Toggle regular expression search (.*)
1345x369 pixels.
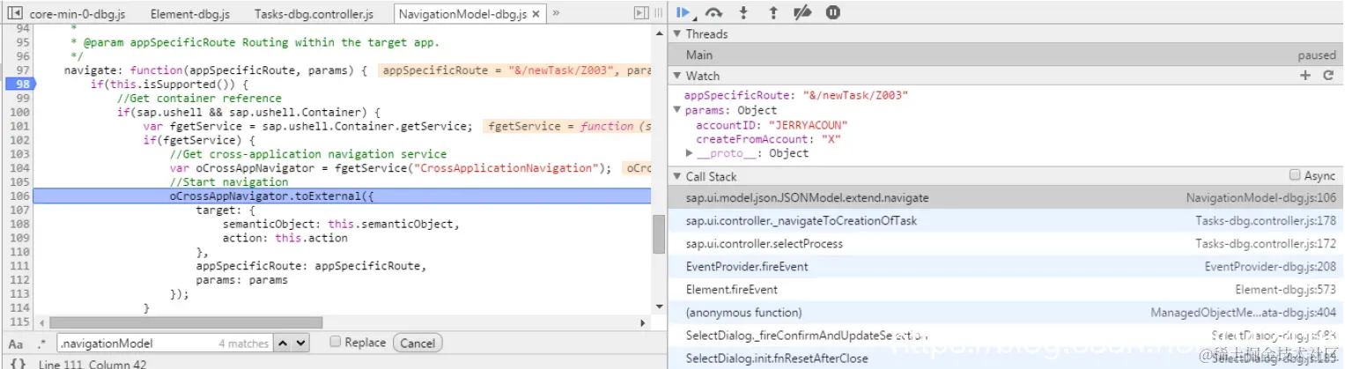click(x=41, y=343)
